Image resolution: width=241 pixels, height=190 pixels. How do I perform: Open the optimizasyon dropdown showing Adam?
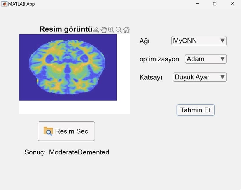[206, 59]
